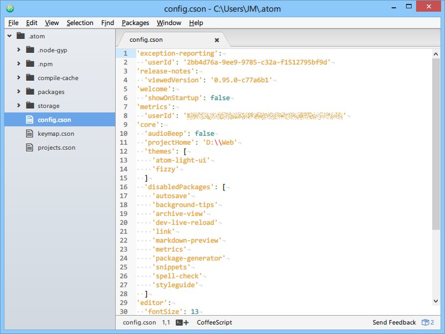The width and height of the screenshot is (445, 334).
Task: Click the .node-gyp folder icon
Action: click(30, 50)
